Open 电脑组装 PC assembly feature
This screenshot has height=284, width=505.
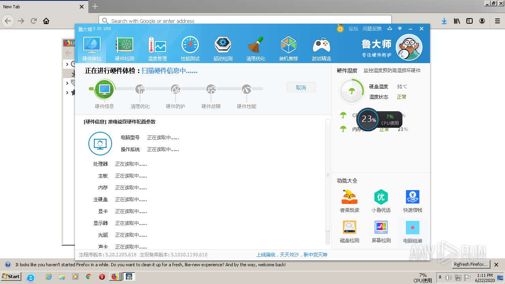tap(413, 232)
